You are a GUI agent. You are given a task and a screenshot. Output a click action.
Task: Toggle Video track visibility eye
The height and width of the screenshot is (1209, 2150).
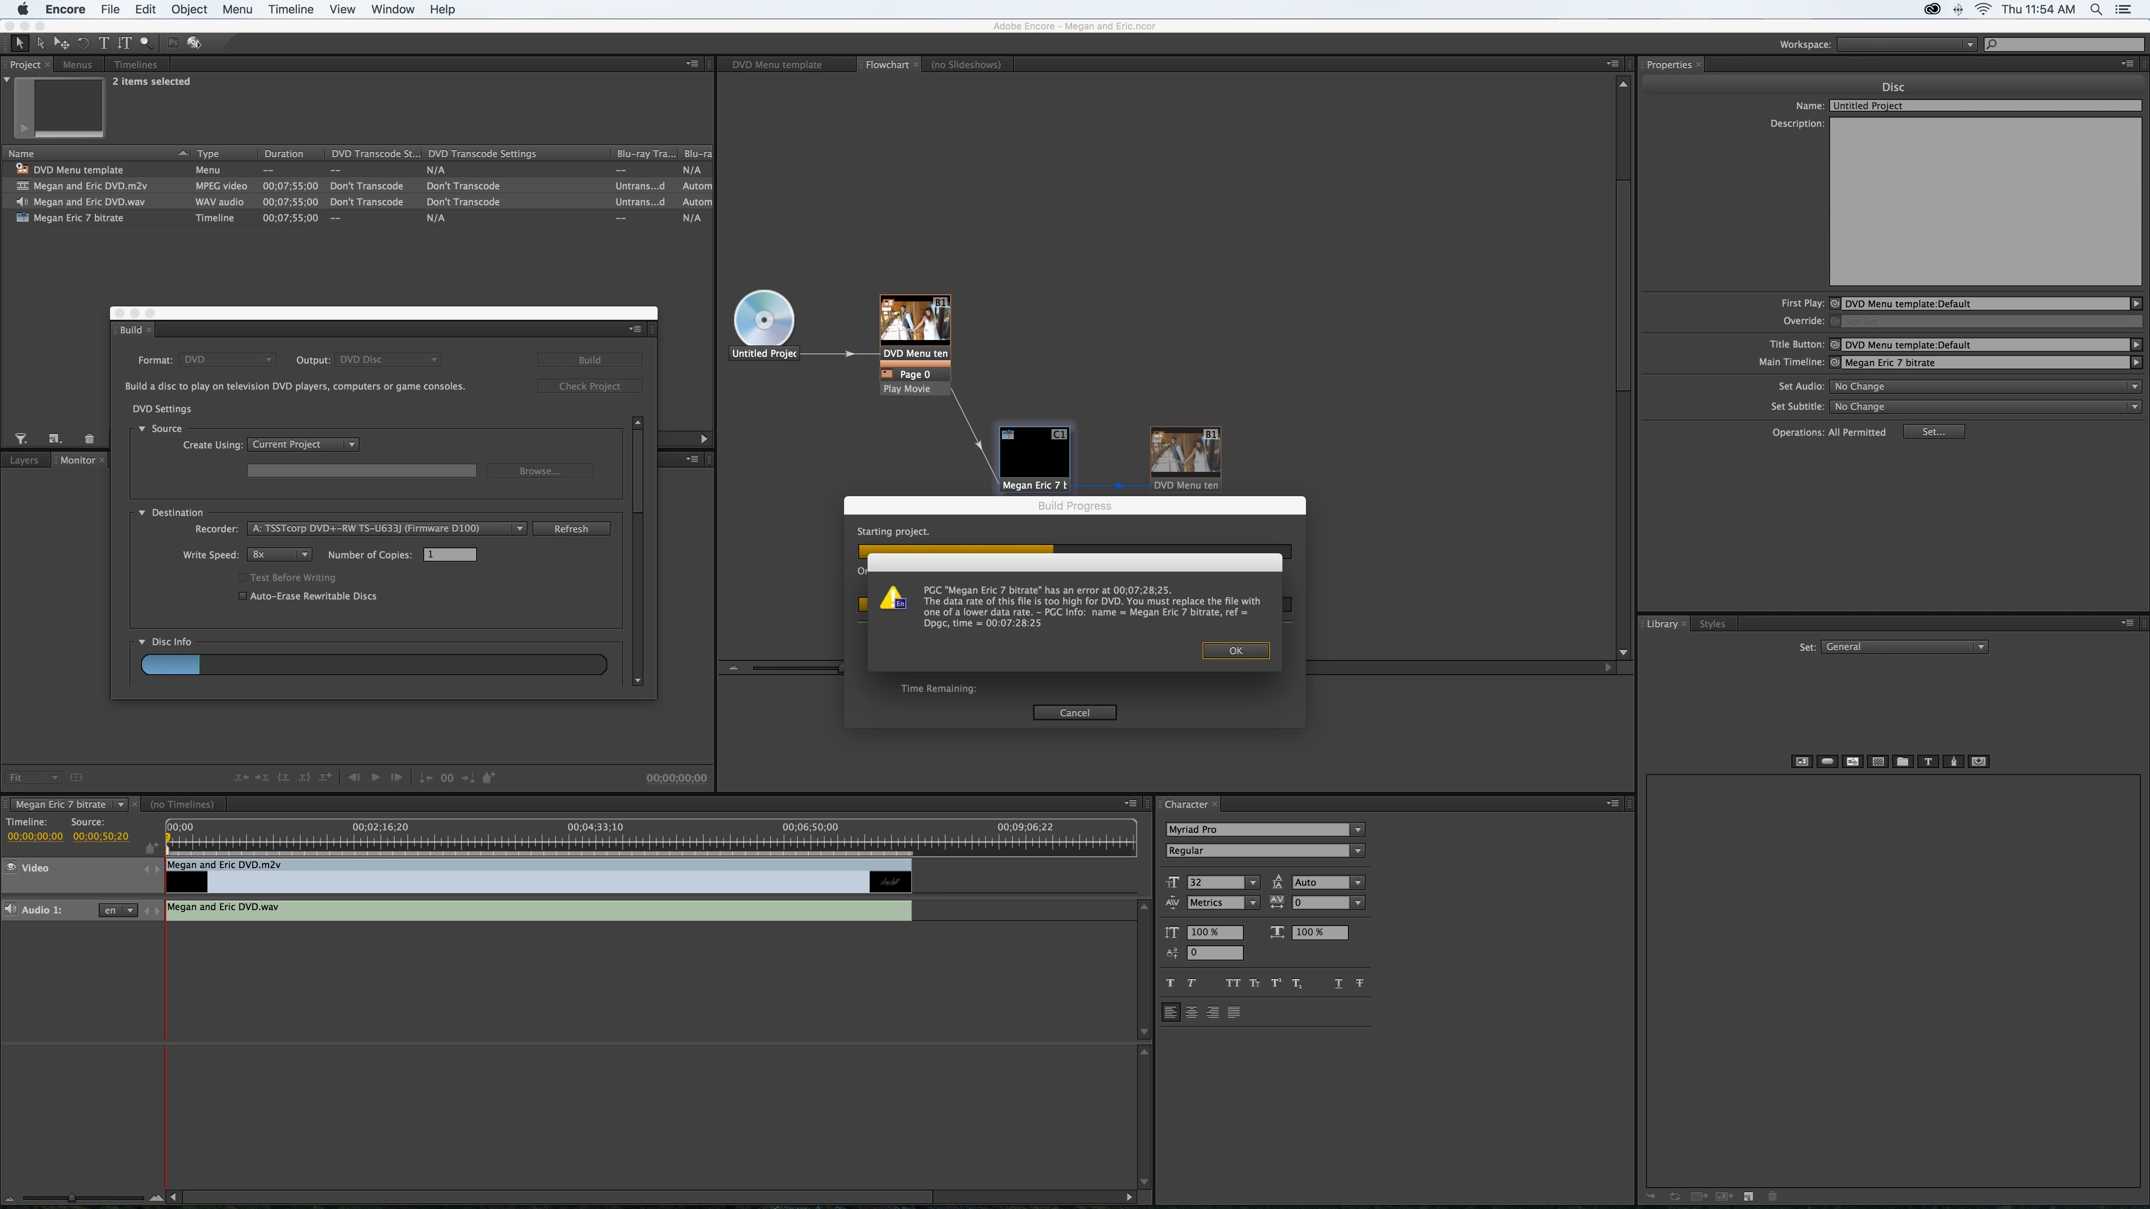12,868
